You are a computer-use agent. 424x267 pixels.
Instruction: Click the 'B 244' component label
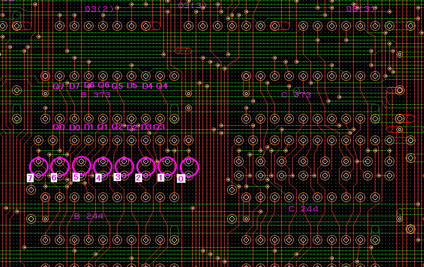[89, 216]
